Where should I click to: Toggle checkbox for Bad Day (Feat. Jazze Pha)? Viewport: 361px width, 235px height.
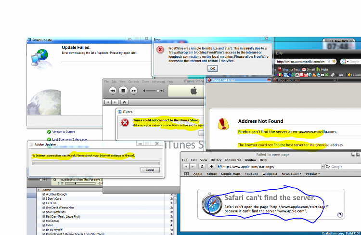coord(44,216)
